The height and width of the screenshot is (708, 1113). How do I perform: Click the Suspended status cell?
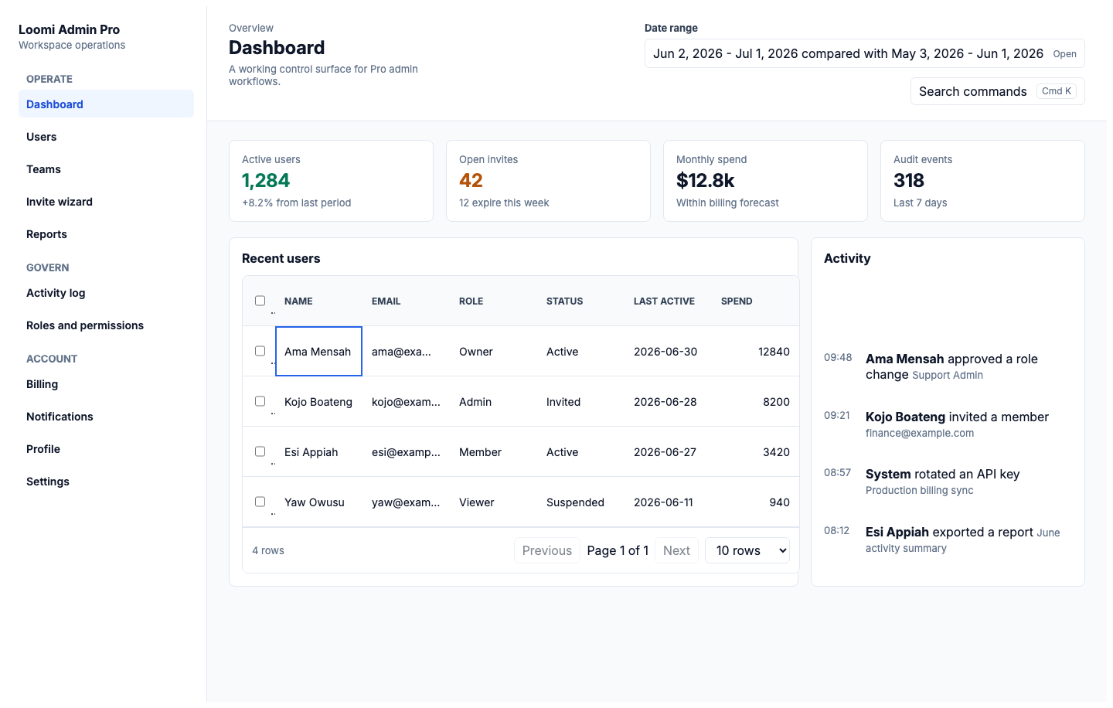tap(580, 502)
